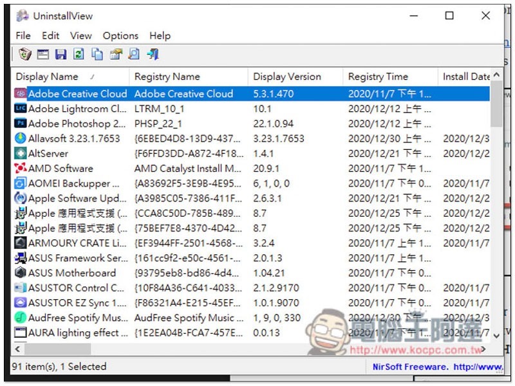Click the Adobe Creative Cloud row icon
The image size is (515, 386).
point(21,93)
